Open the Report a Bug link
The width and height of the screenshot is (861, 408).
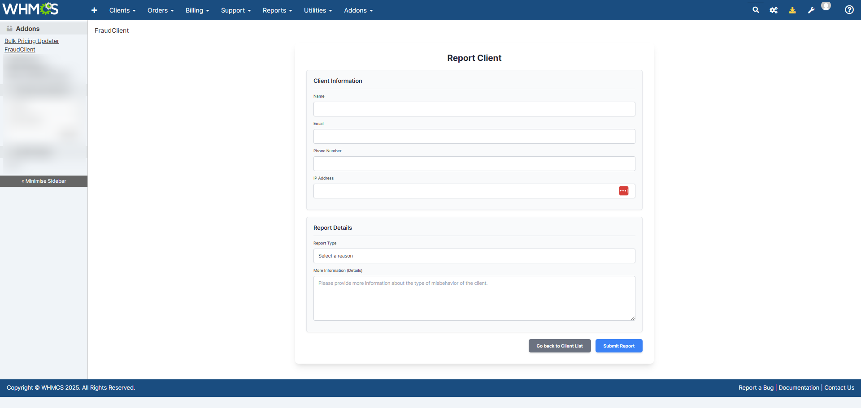point(756,388)
